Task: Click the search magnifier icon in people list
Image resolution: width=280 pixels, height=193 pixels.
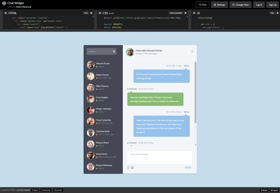Action: [114, 51]
